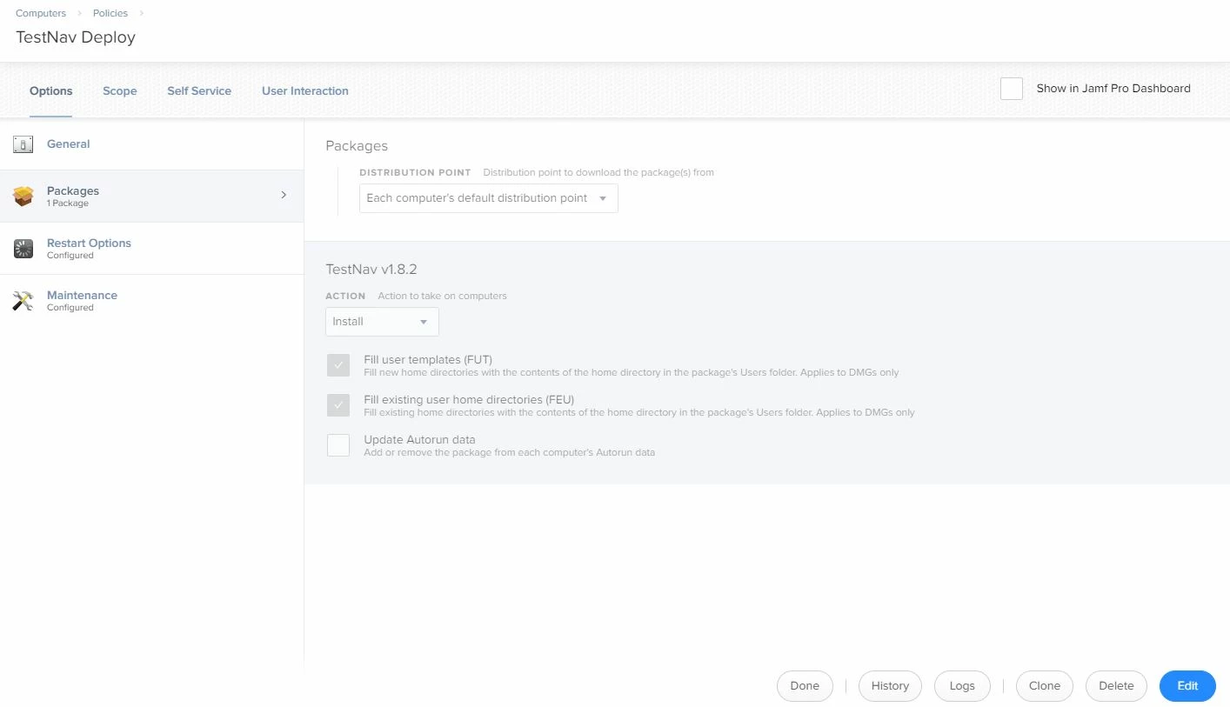Expand the Packages section chevron
The image size is (1230, 707).
(284, 195)
